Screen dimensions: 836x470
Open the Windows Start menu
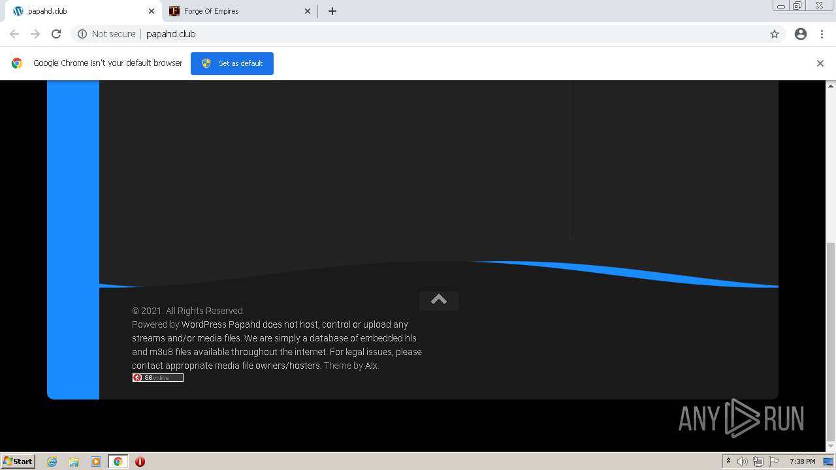point(18,462)
